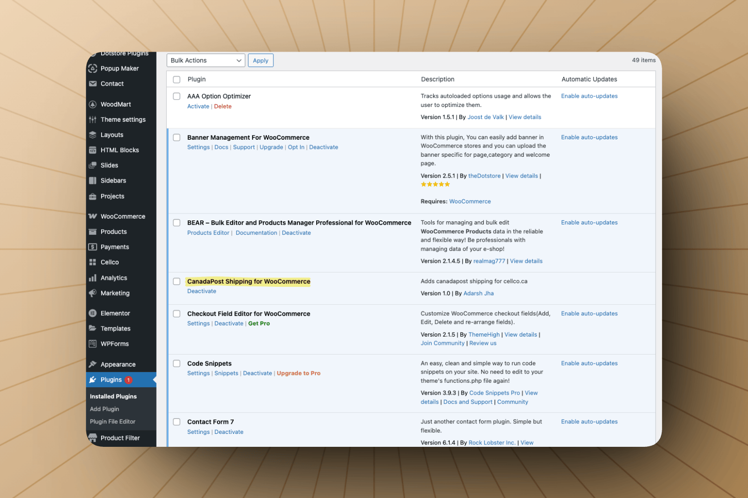Click the Products archive icon
Screen dimensions: 748x498
pyautogui.click(x=92, y=231)
